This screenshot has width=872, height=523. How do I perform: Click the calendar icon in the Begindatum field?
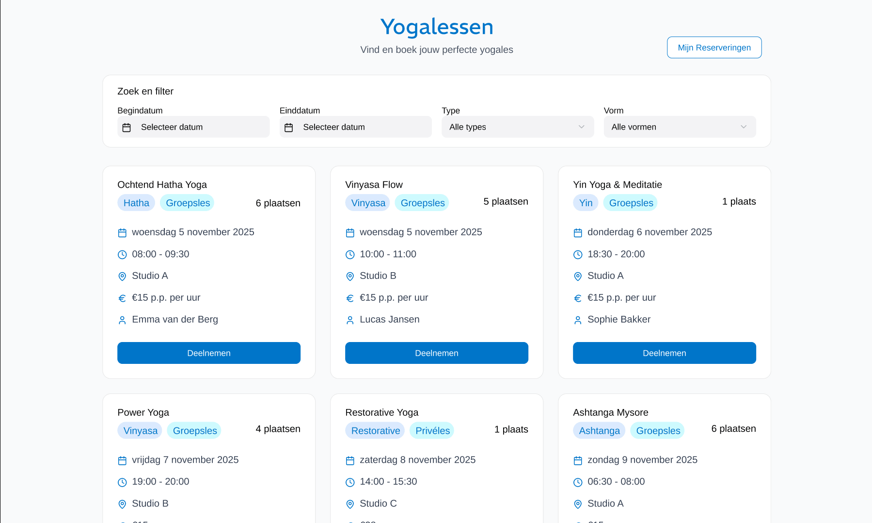[127, 128]
